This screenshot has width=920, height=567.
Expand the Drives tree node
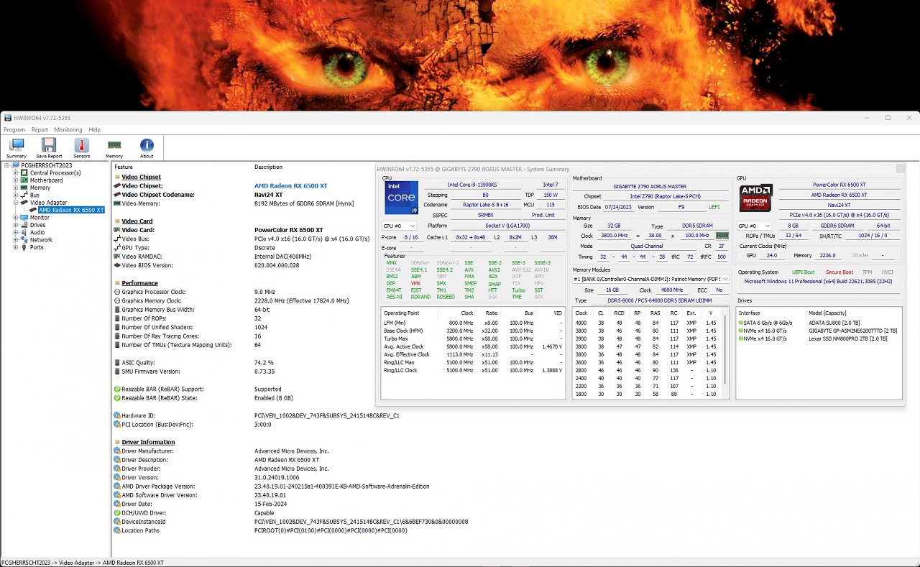[16, 225]
